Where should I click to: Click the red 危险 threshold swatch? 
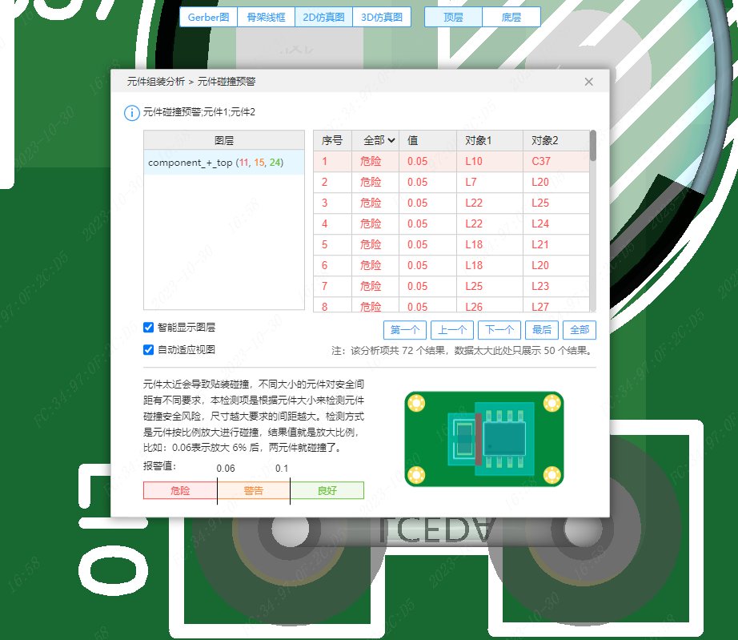(180, 490)
